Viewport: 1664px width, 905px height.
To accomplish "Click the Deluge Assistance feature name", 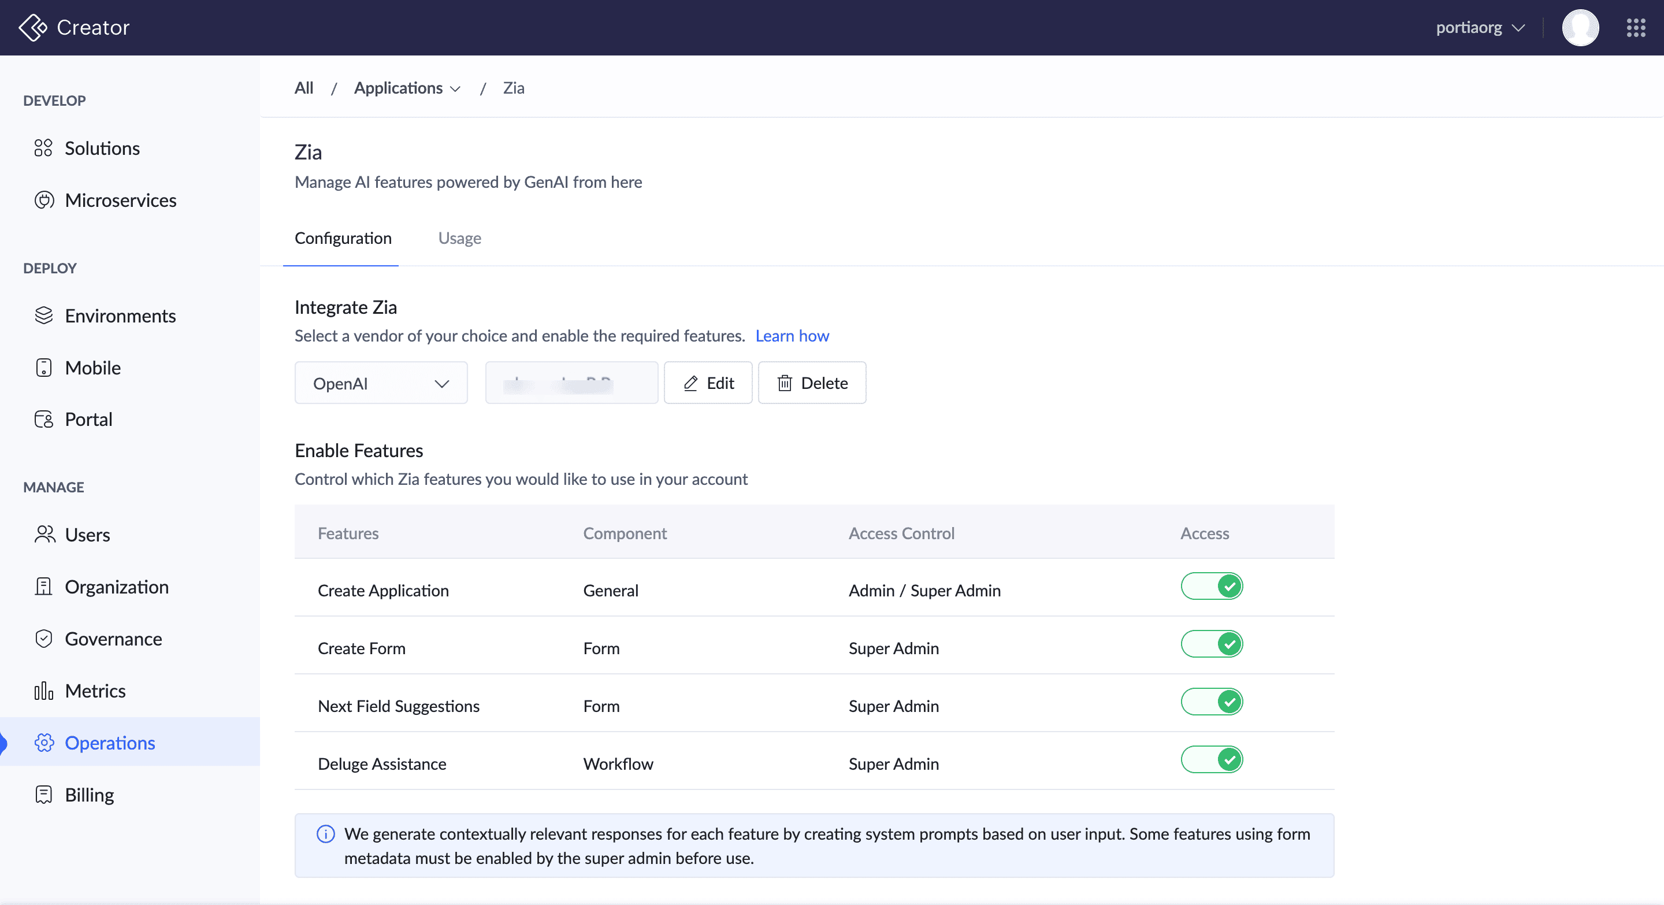I will coord(382,764).
